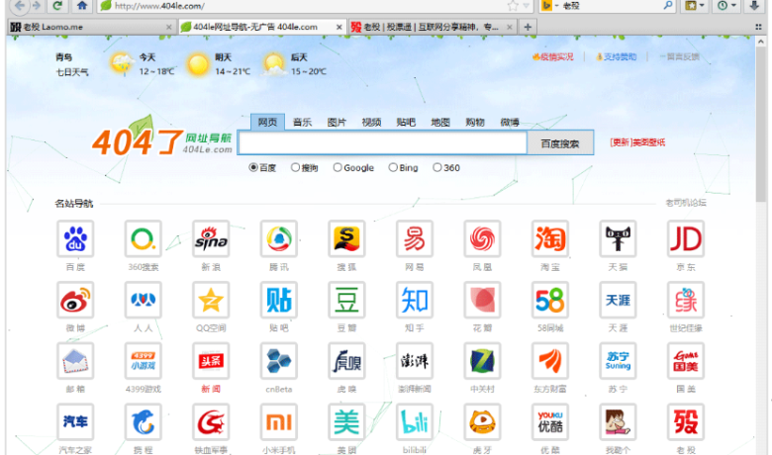Viewport: 772px width, 455px height.
Task: Open the 天猫 site icon
Action: pyautogui.click(x=618, y=238)
